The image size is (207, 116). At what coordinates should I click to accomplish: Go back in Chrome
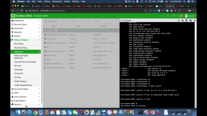13,11
